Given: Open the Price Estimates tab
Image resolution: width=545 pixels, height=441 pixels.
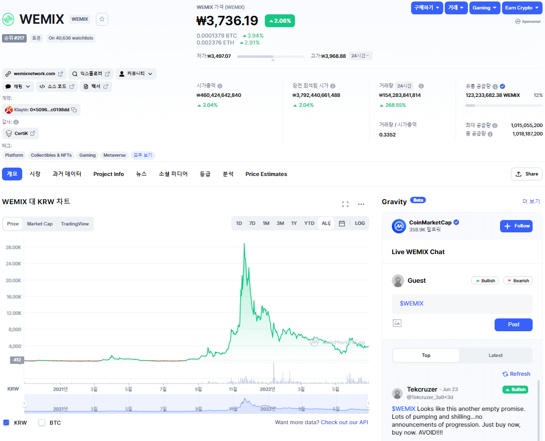Looking at the screenshot, I should (266, 174).
